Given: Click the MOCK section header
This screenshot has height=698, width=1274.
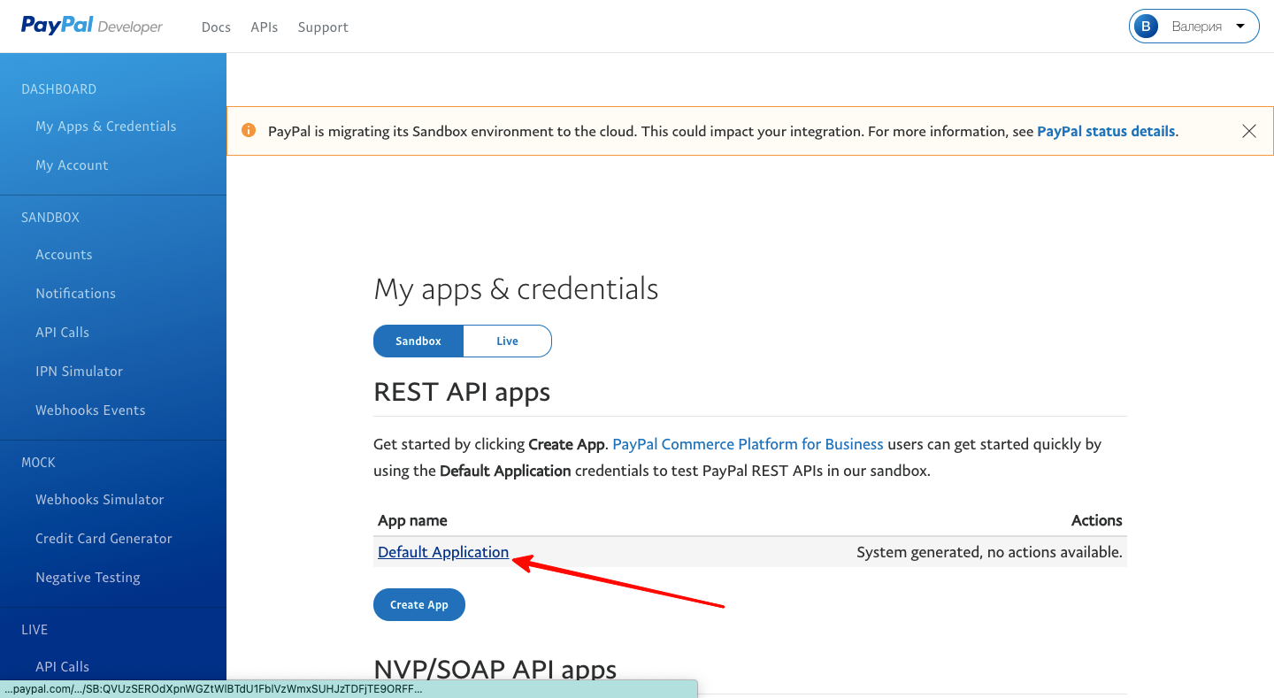Looking at the screenshot, I should pyautogui.click(x=38, y=463).
